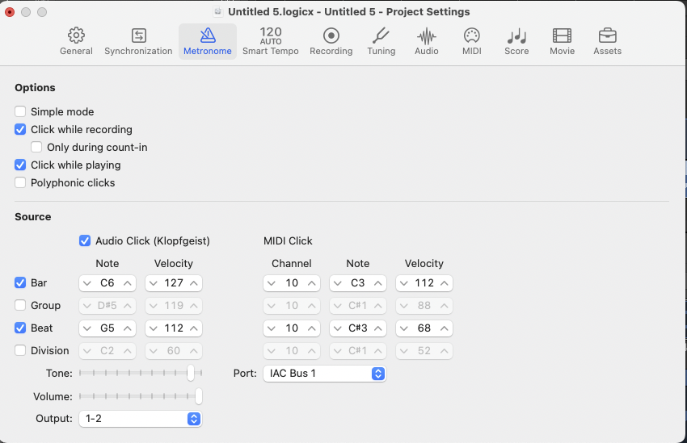Enable Polyphonic clicks checkbox
The image size is (687, 443).
[x=20, y=182]
